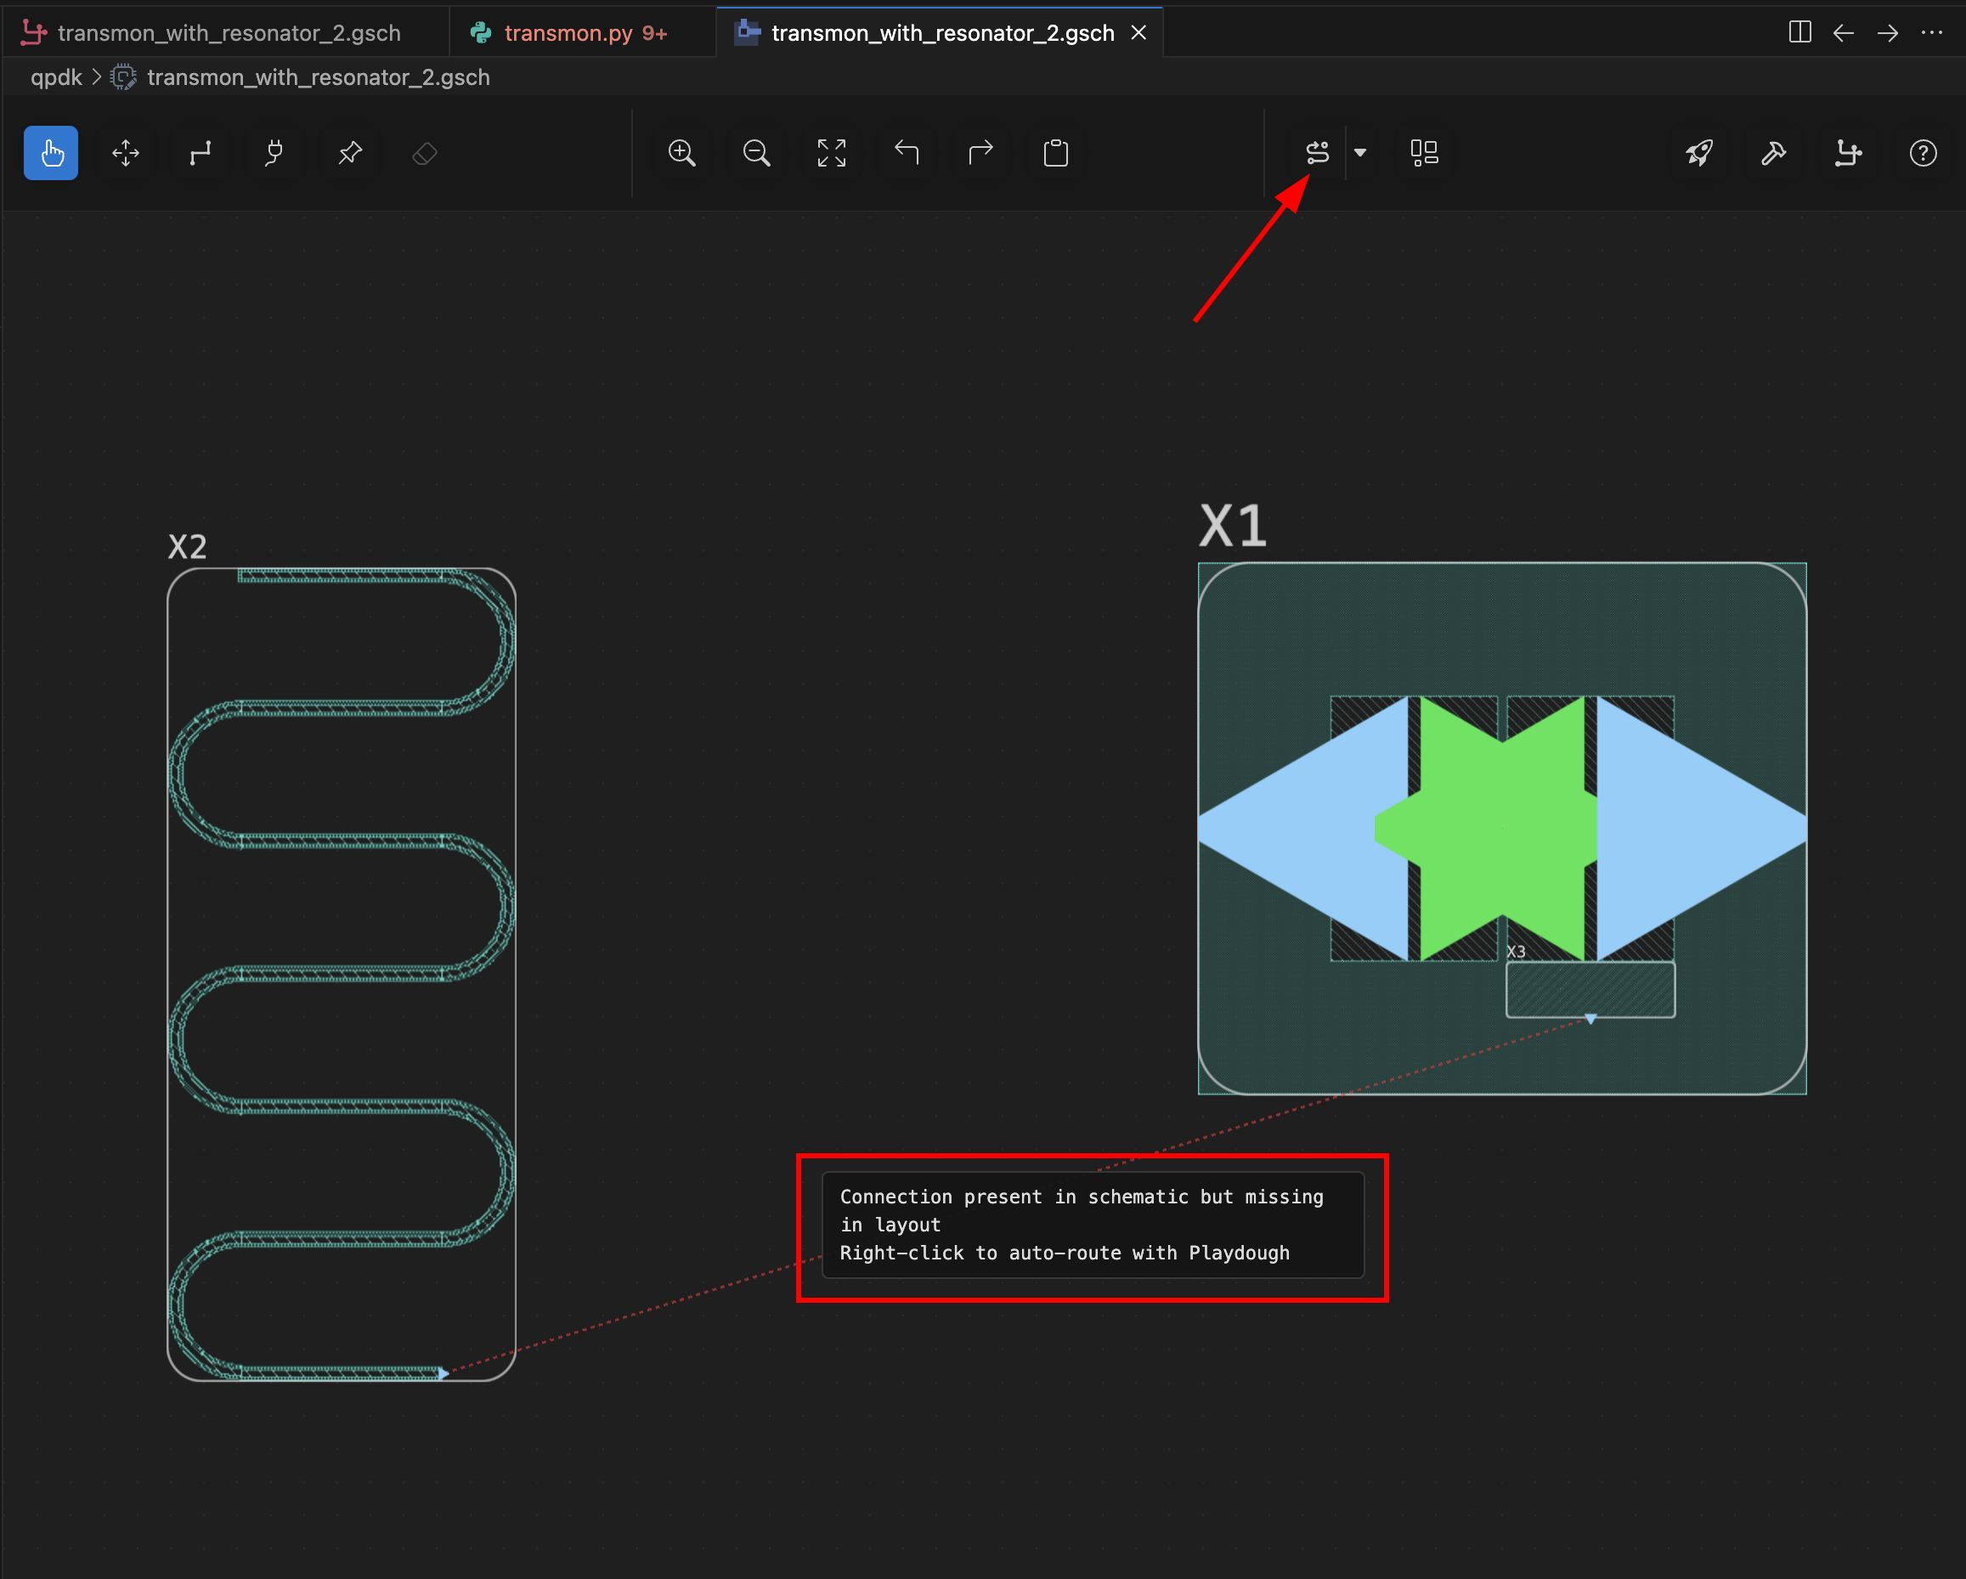Click the clipboard paste icon
This screenshot has width=1966, height=1579.
[x=1056, y=153]
